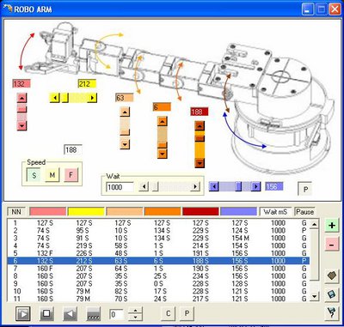Add a new step with the green plus
The width and height of the screenshot is (344, 327).
click(x=332, y=226)
